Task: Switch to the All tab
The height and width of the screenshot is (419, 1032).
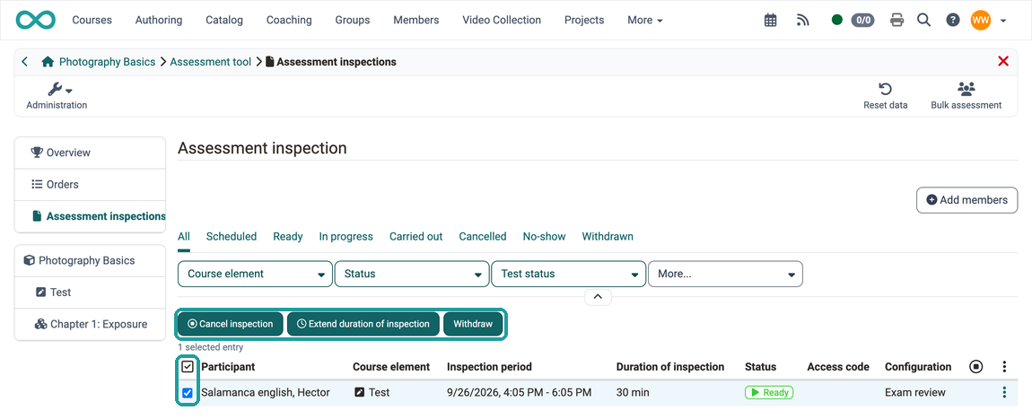Action: click(184, 236)
